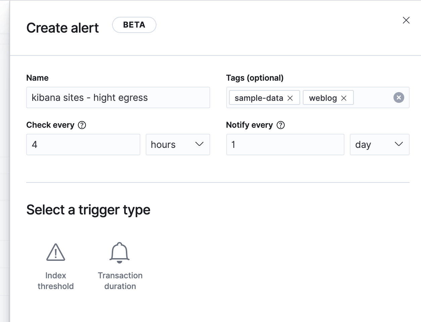Click the BETA badge next to Create alert

[x=134, y=25]
